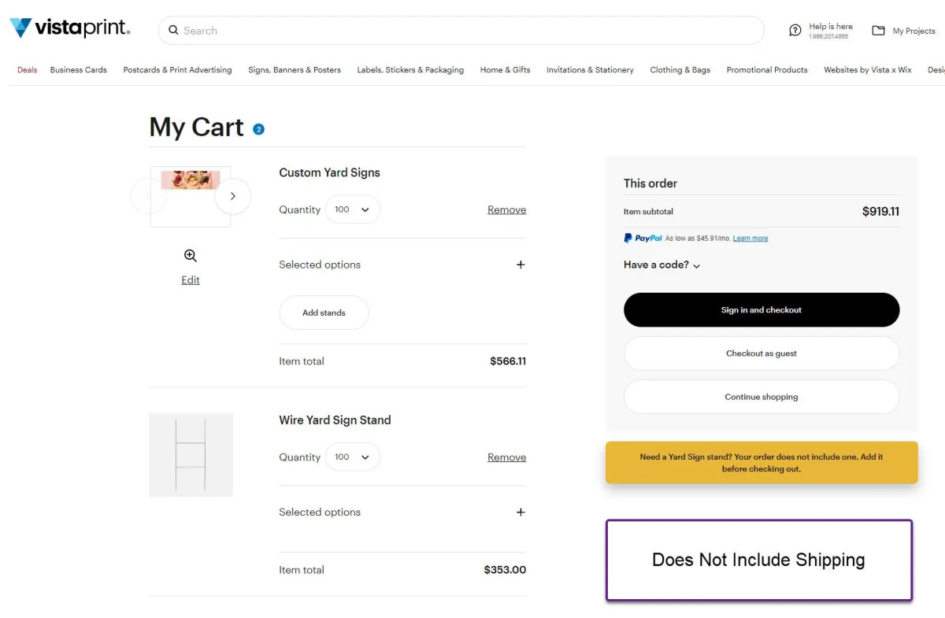The image size is (945, 618).
Task: Click the cart item count badge
Action: pyautogui.click(x=258, y=129)
